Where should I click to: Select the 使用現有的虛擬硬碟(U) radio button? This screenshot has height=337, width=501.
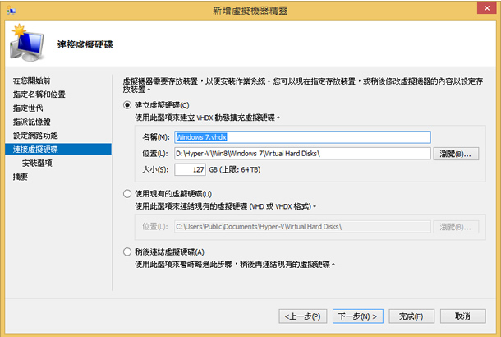coord(127,194)
